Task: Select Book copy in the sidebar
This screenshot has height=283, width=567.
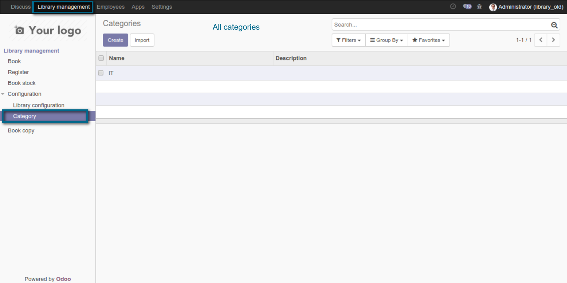Action: click(21, 131)
